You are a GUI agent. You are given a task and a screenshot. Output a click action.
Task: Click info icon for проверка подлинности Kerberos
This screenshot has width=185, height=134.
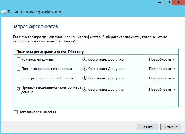click(85, 78)
